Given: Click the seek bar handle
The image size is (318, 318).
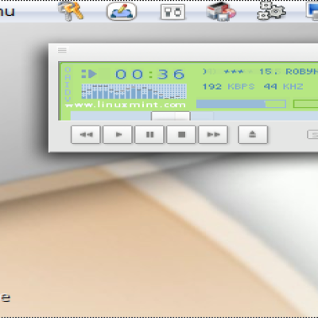Looking at the screenshot, I should pos(171,116).
